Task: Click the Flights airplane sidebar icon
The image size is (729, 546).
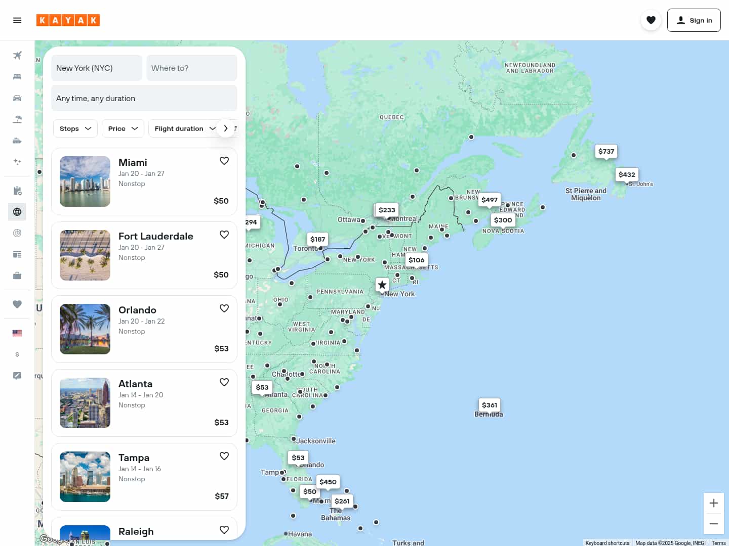Action: (x=17, y=56)
